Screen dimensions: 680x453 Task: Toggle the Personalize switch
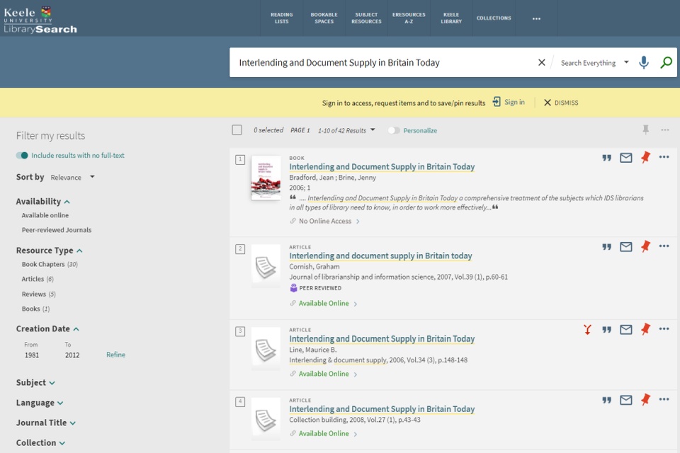coord(393,130)
